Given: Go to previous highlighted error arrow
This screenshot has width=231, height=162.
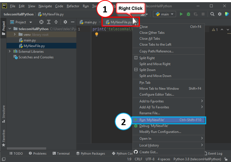Looking at the screenshot, I should [222, 30].
